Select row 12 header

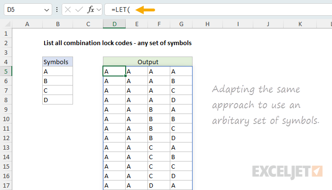(x=6, y=138)
